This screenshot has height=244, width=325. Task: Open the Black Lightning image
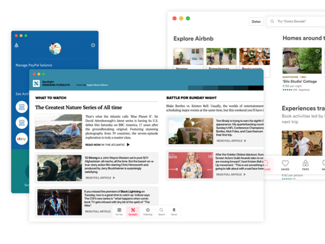pyautogui.click(x=60, y=202)
